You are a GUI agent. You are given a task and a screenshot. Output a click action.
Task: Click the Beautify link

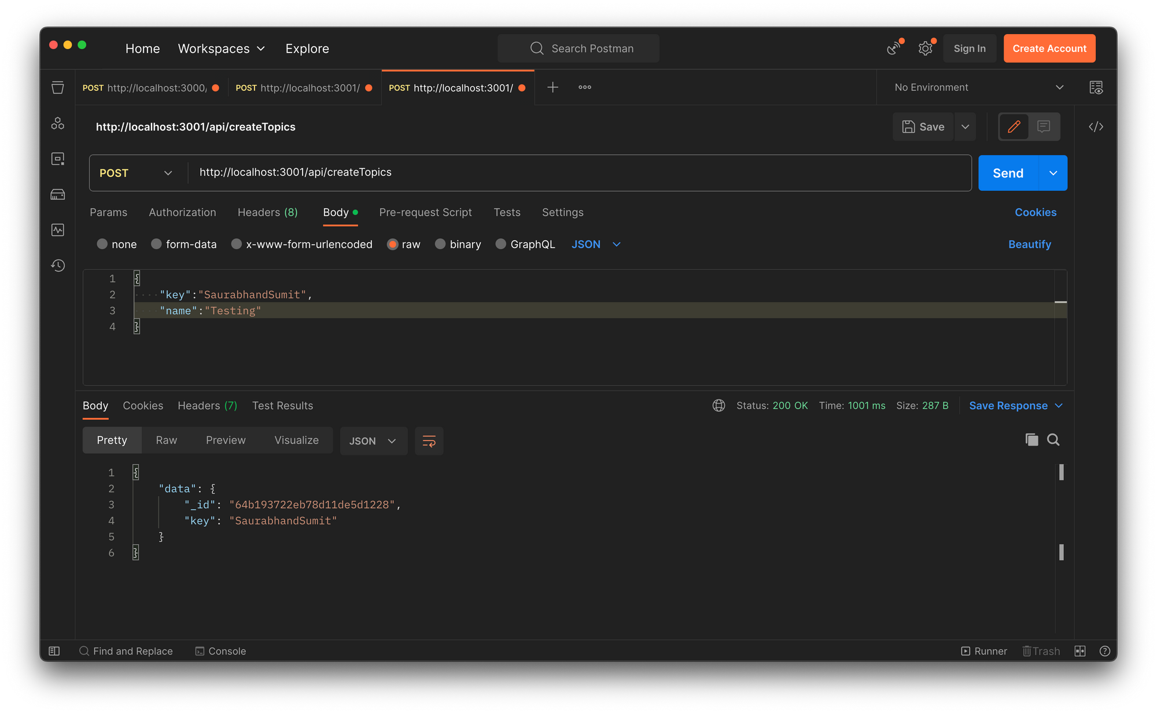pos(1029,244)
